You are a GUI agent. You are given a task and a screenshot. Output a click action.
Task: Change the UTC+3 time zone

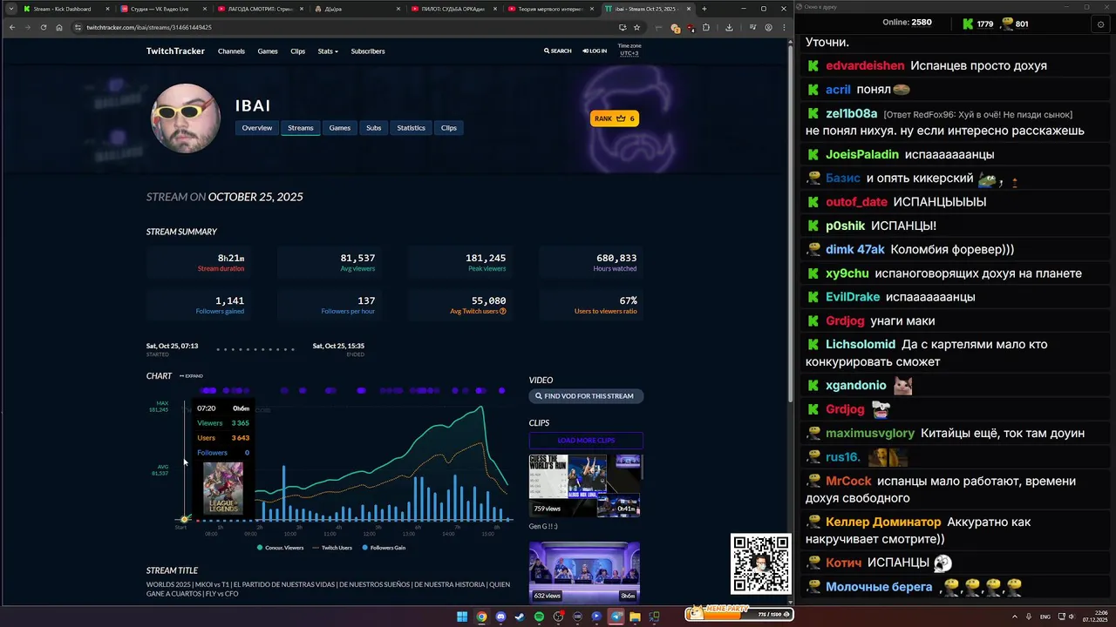click(629, 53)
